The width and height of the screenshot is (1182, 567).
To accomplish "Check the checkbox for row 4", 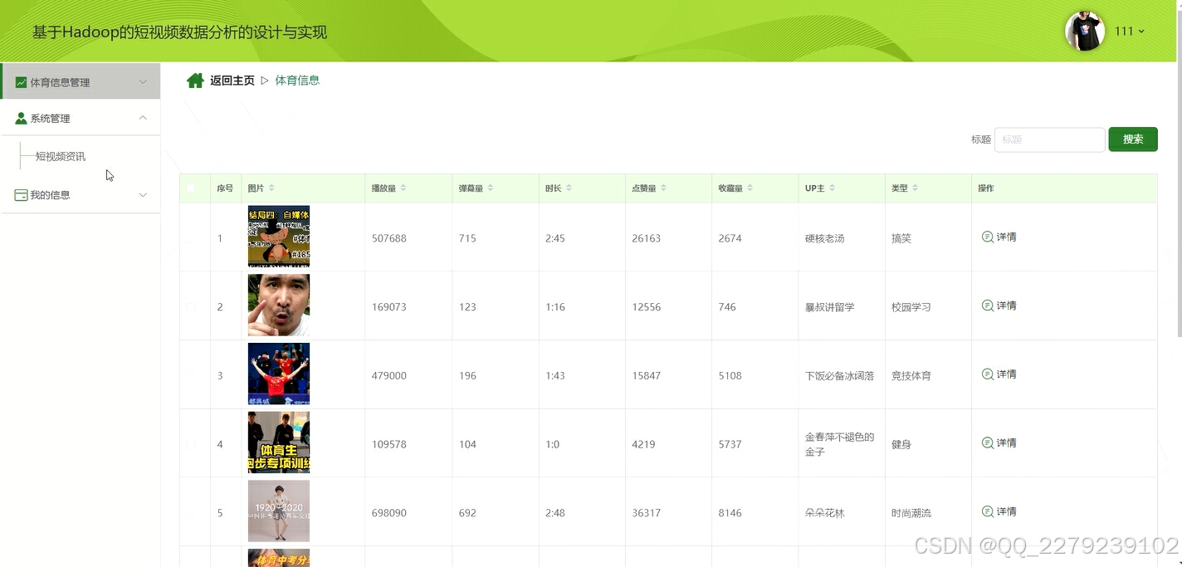I will pos(189,442).
